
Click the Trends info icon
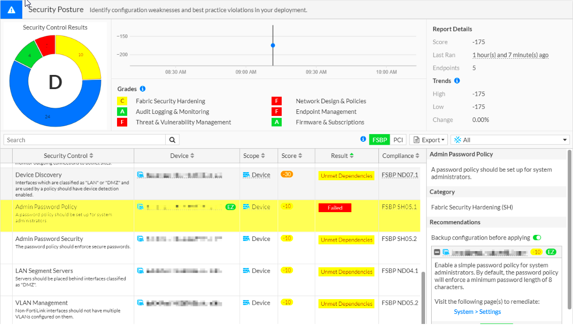point(457,80)
